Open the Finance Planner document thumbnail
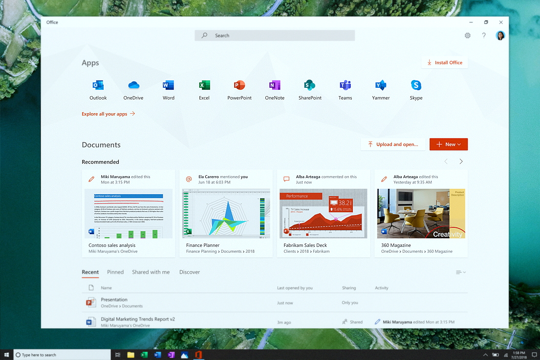The image size is (540, 360). (226, 213)
